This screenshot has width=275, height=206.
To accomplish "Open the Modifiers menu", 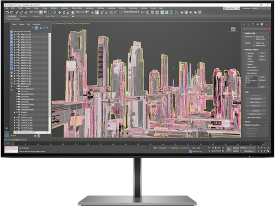I will [54, 8].
